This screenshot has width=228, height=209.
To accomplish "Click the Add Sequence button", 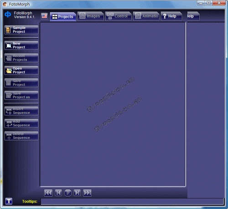I will coord(21,123).
